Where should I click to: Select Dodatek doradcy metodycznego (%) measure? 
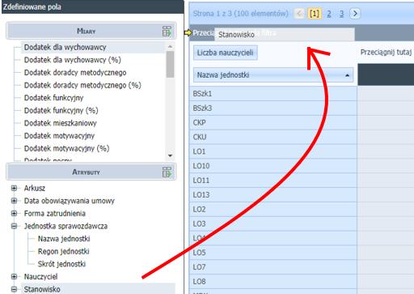82,85
